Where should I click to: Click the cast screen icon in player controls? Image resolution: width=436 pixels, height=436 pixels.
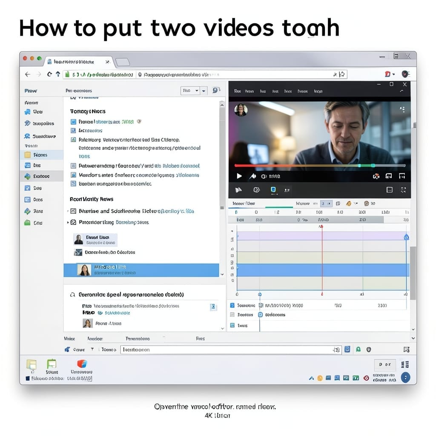(x=389, y=176)
